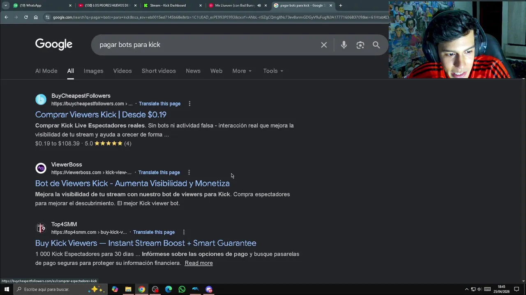Click the Google logo

click(54, 45)
